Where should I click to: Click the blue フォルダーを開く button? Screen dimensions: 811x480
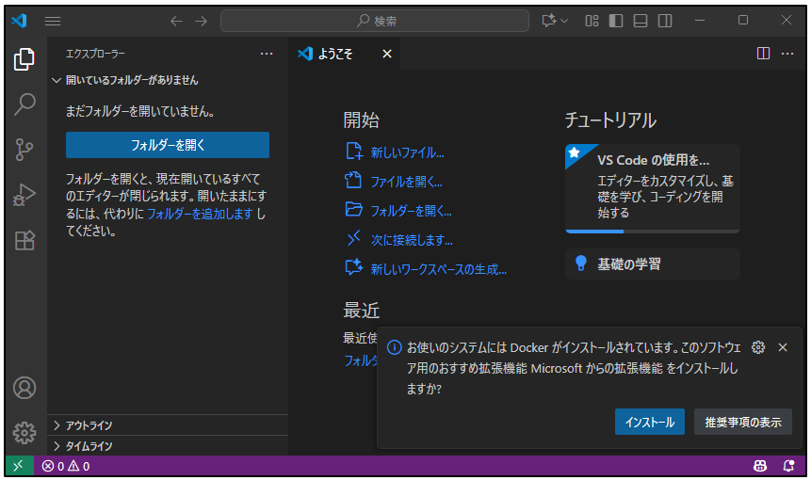[168, 145]
